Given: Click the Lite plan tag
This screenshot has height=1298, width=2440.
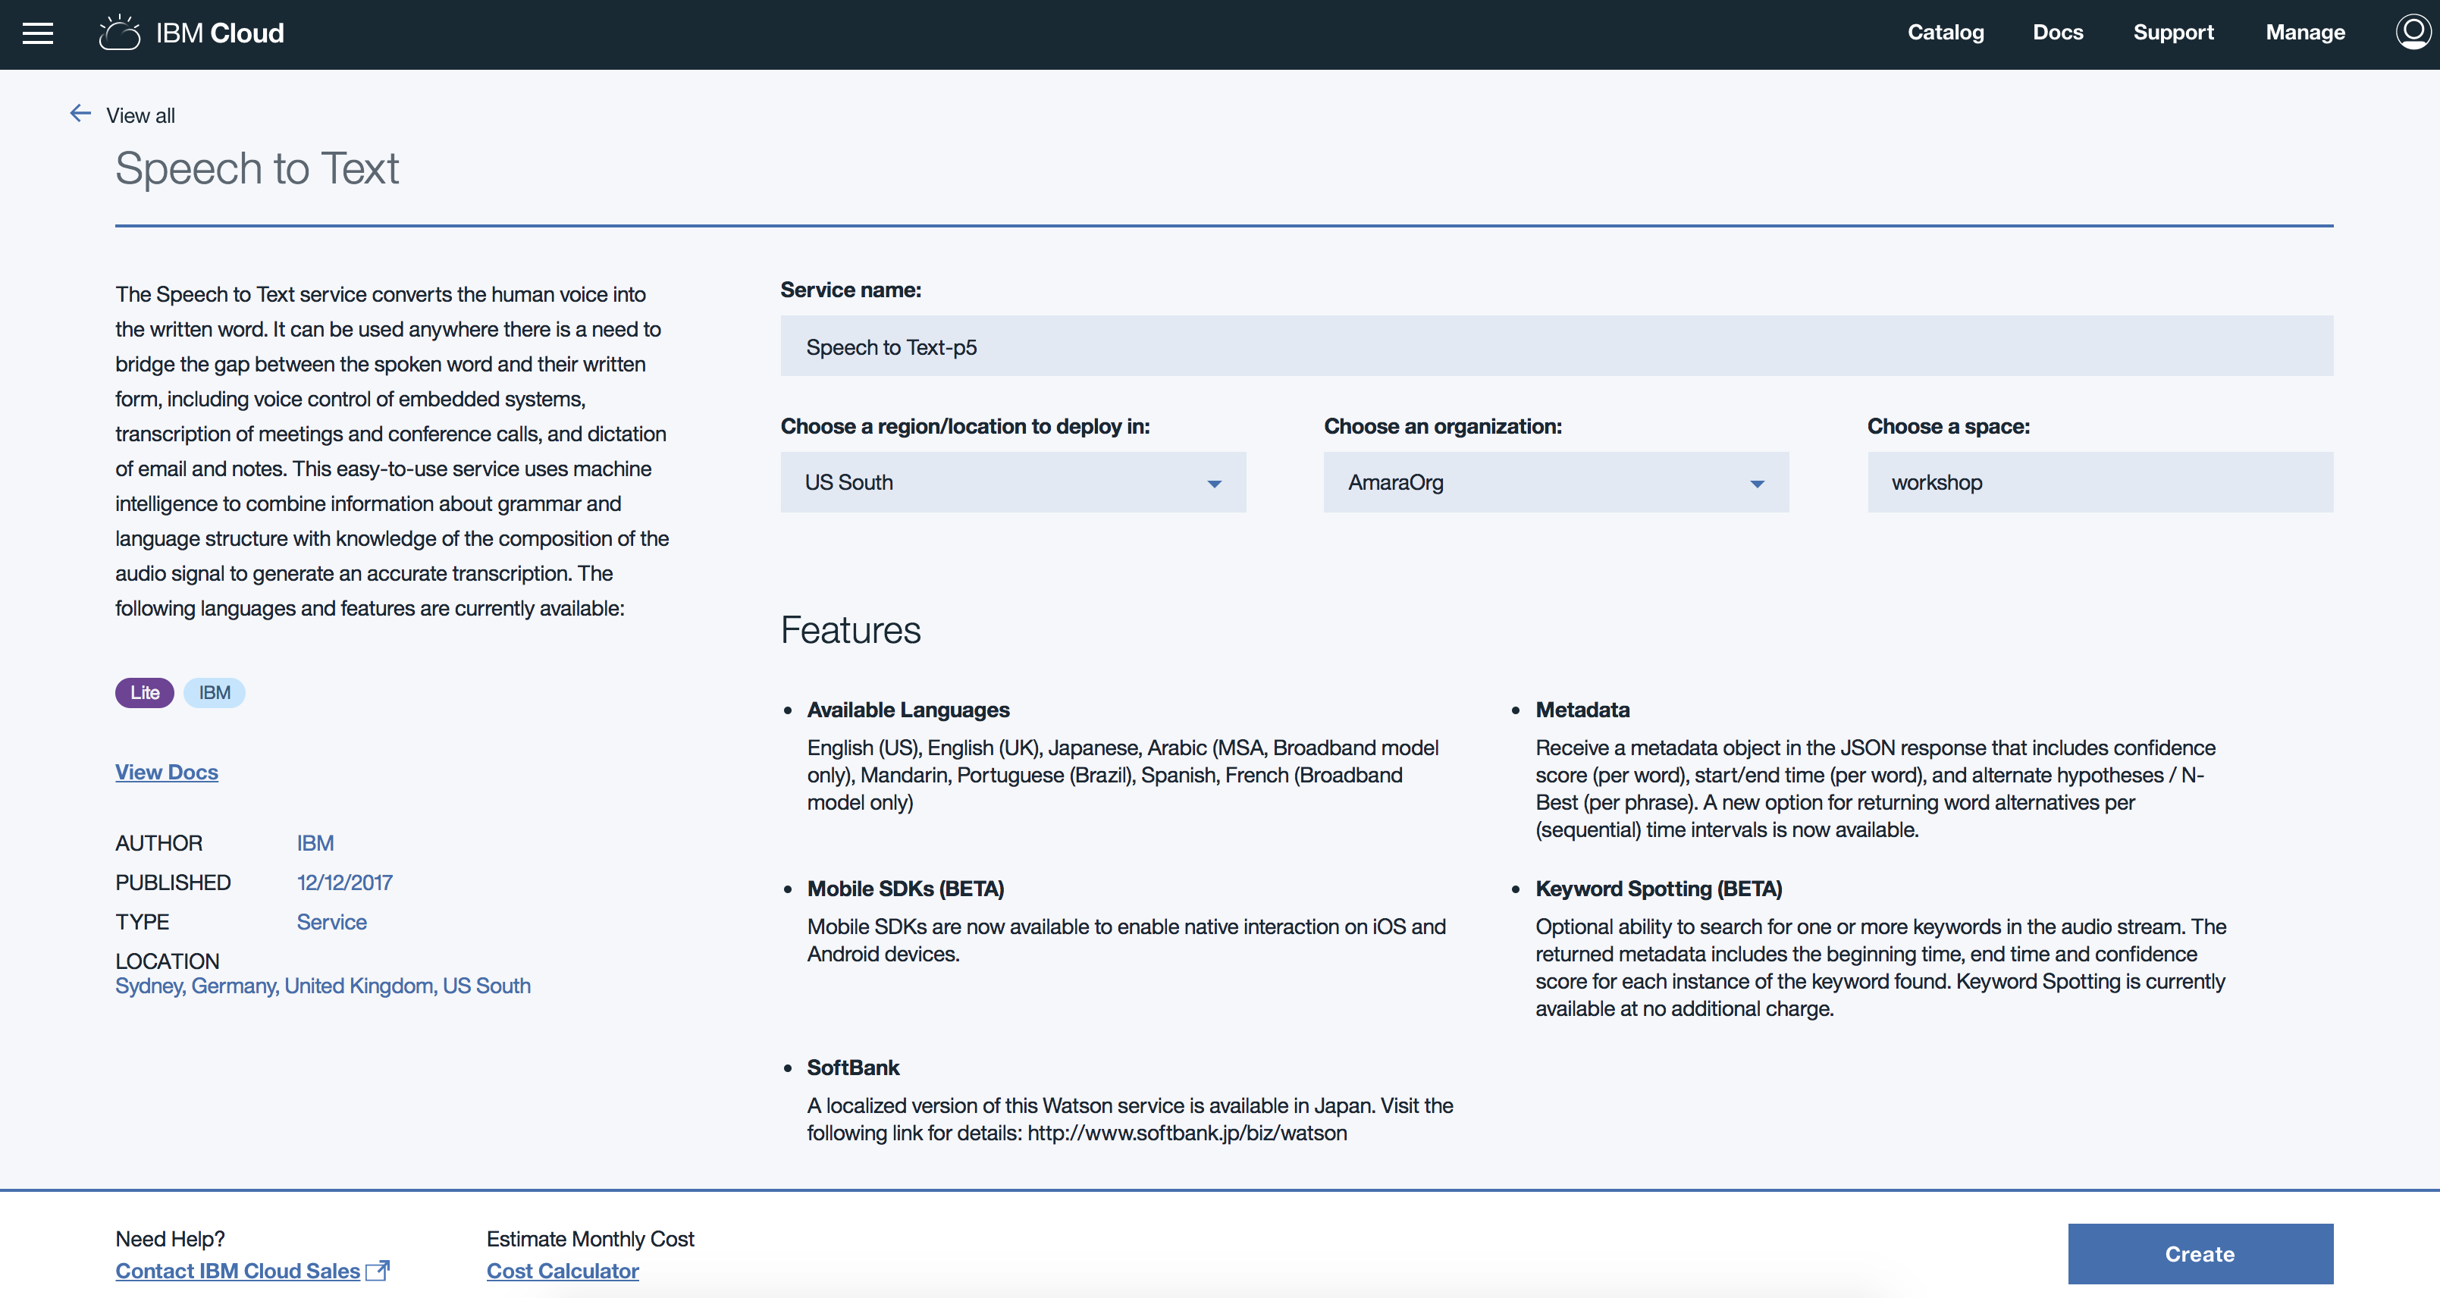Looking at the screenshot, I should [144, 692].
